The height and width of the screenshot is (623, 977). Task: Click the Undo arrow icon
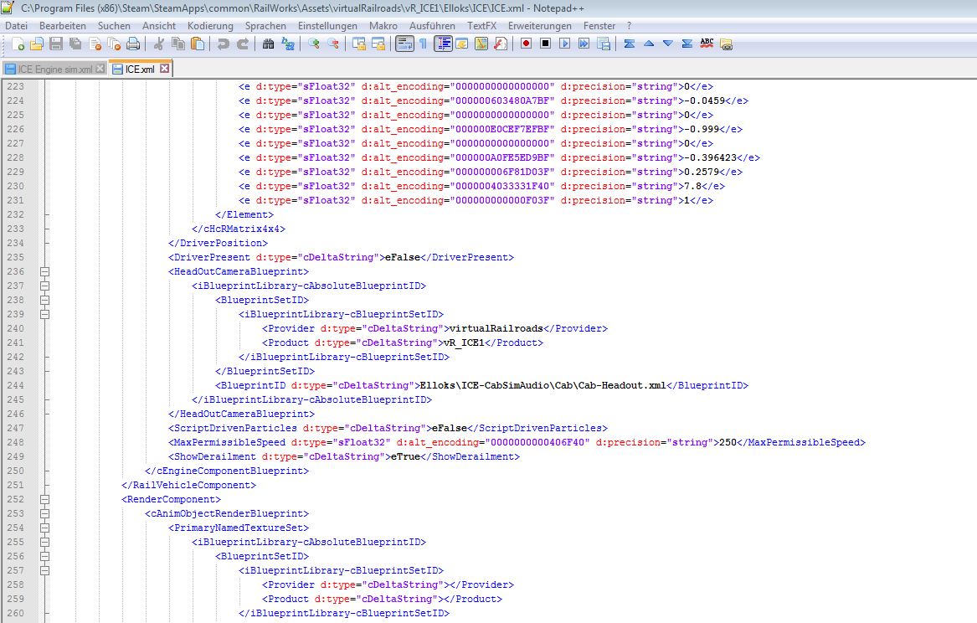pos(223,44)
